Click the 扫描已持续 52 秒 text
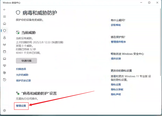 pyautogui.click(x=26, y=49)
